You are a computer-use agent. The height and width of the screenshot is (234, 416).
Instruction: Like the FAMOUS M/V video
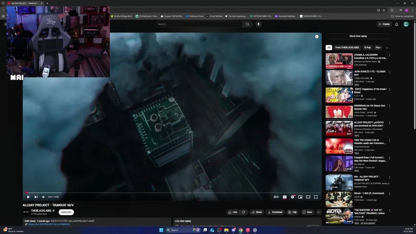(233, 212)
